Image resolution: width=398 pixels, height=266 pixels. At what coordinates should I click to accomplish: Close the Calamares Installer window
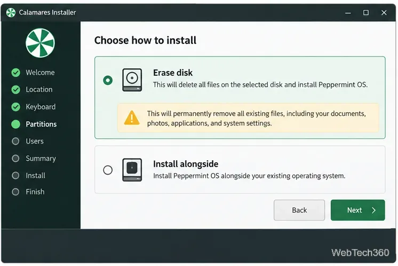[384, 13]
